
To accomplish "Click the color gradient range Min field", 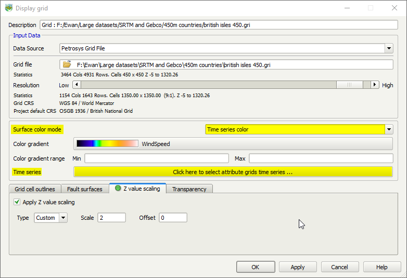I will pyautogui.click(x=156, y=158).
